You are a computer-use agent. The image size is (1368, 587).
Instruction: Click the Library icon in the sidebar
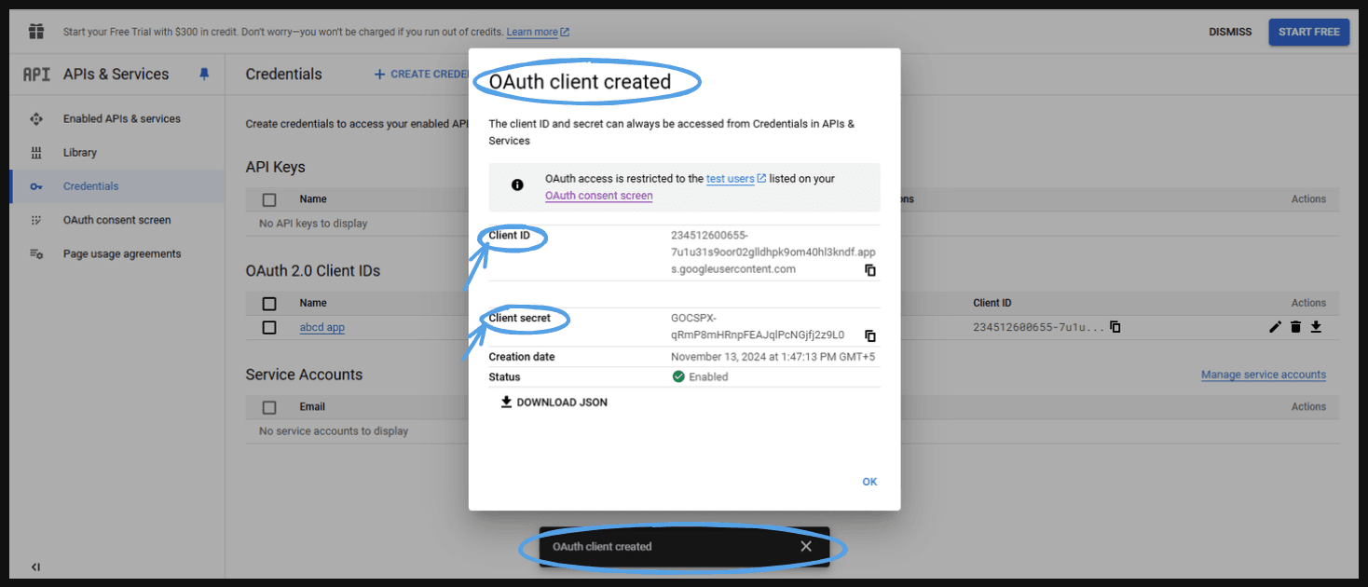click(x=36, y=153)
